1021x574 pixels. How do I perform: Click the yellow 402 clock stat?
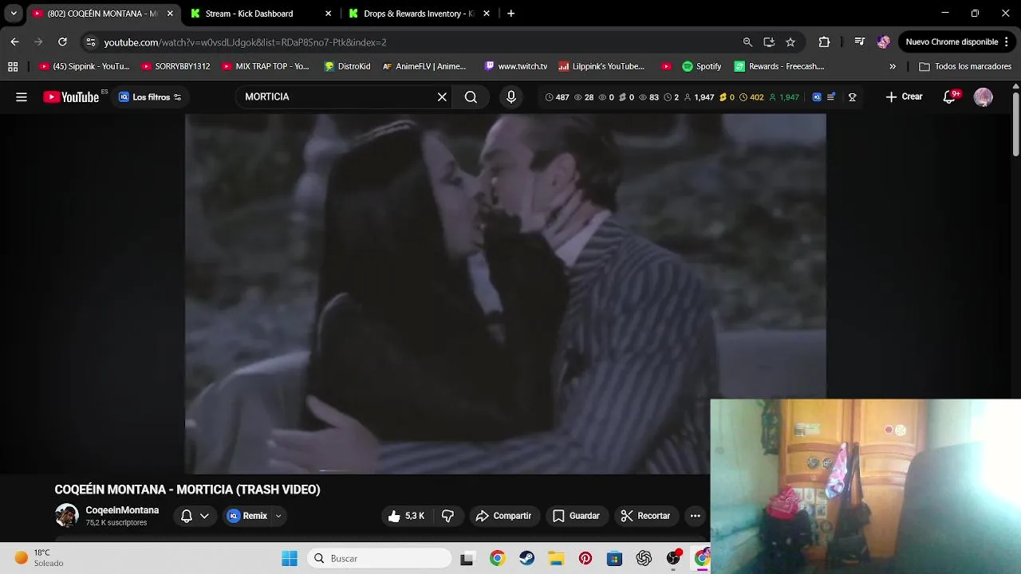click(x=751, y=97)
